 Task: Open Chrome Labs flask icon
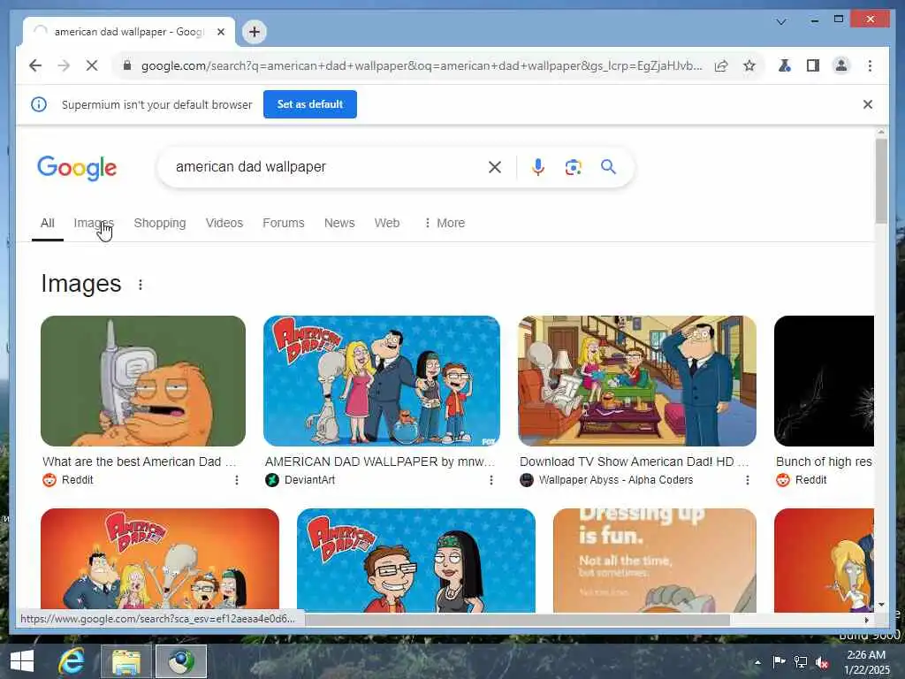click(785, 65)
